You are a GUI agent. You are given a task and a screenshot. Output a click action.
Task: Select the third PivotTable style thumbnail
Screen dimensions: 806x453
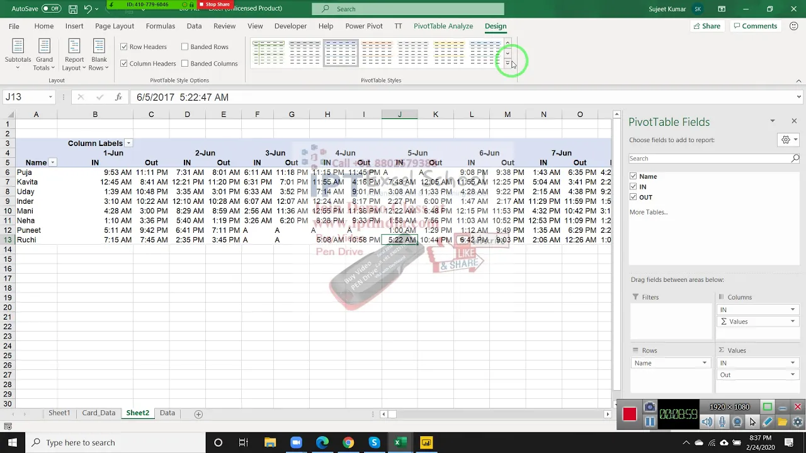[x=341, y=53]
